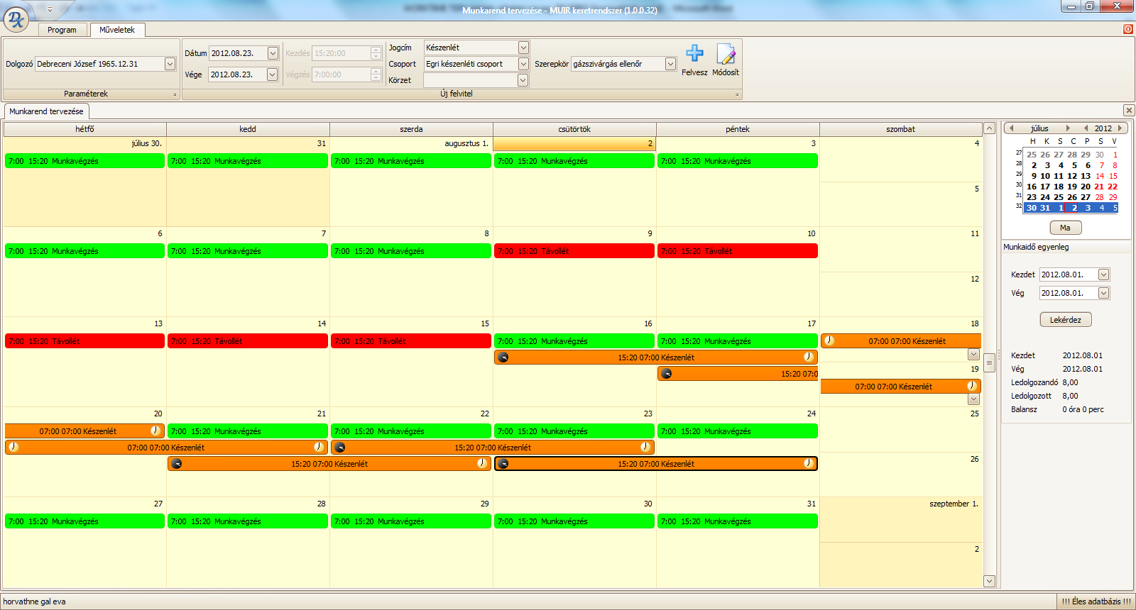
Task: Select week number 32 in mini calendar
Action: (x=1019, y=206)
